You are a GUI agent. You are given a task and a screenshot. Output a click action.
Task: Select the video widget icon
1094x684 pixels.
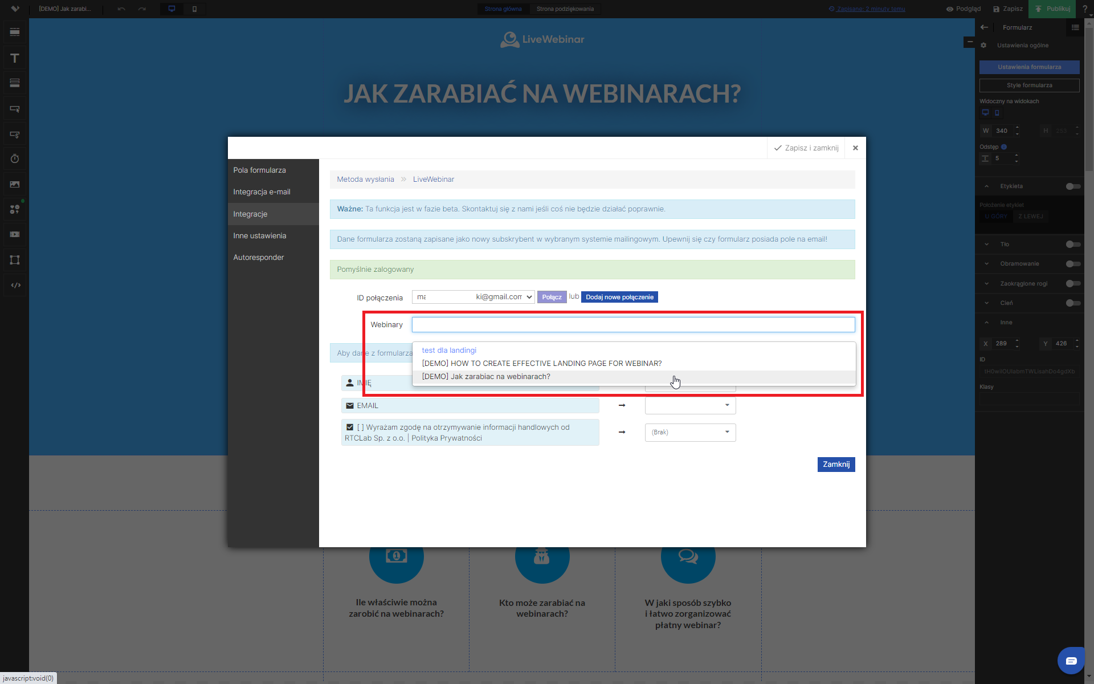point(15,234)
